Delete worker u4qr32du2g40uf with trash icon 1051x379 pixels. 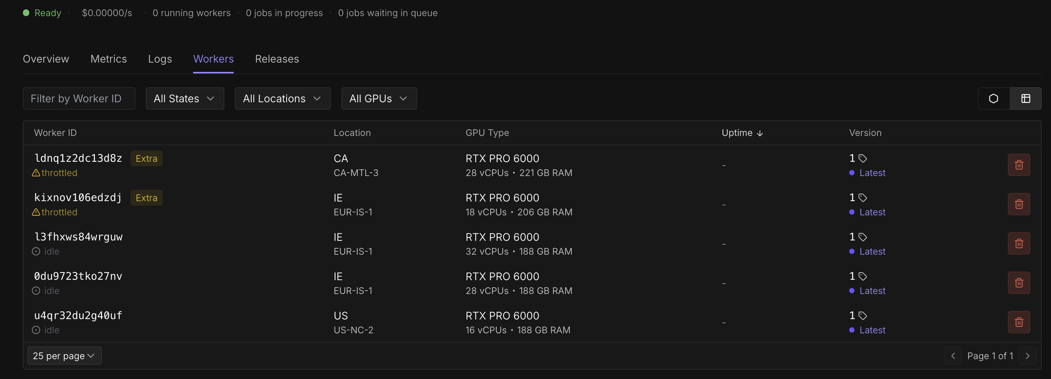[1019, 322]
